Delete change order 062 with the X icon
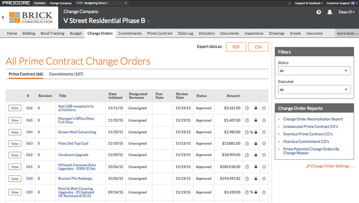 point(264,155)
